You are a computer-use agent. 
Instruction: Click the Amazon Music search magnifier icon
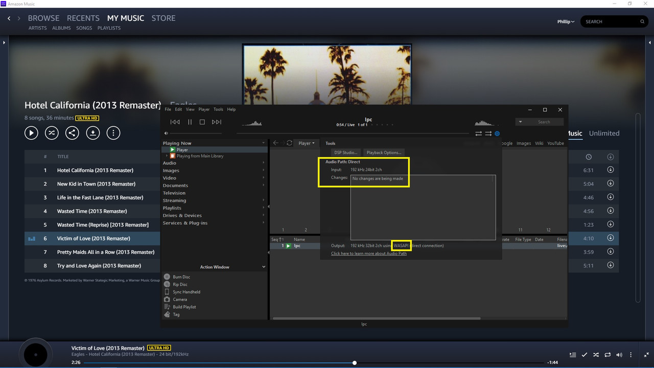pos(642,21)
